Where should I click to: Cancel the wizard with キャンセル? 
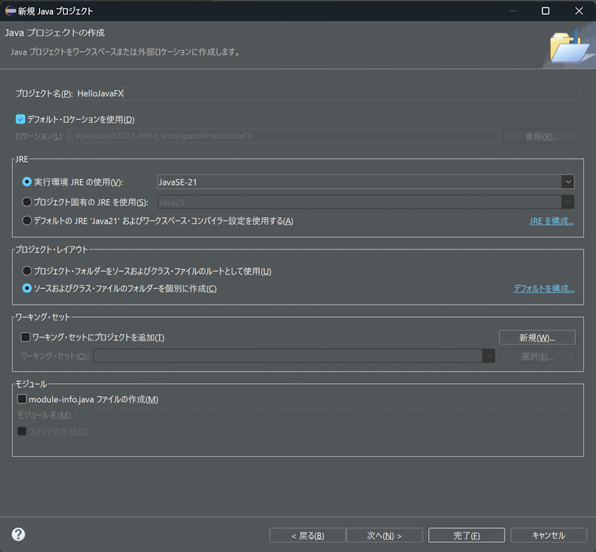pos(548,535)
